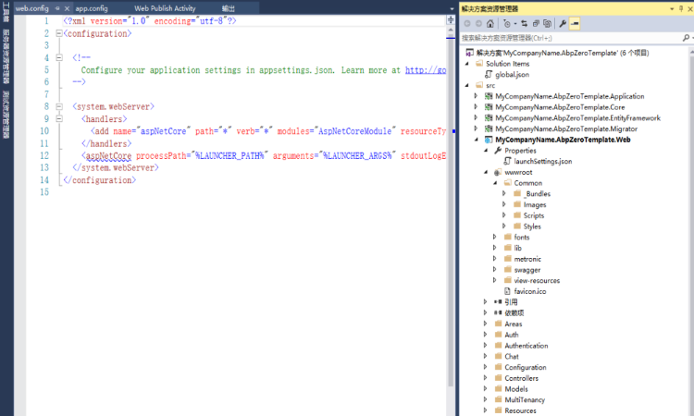Switch to the app.config tab
This screenshot has height=416, width=694.
(x=92, y=8)
